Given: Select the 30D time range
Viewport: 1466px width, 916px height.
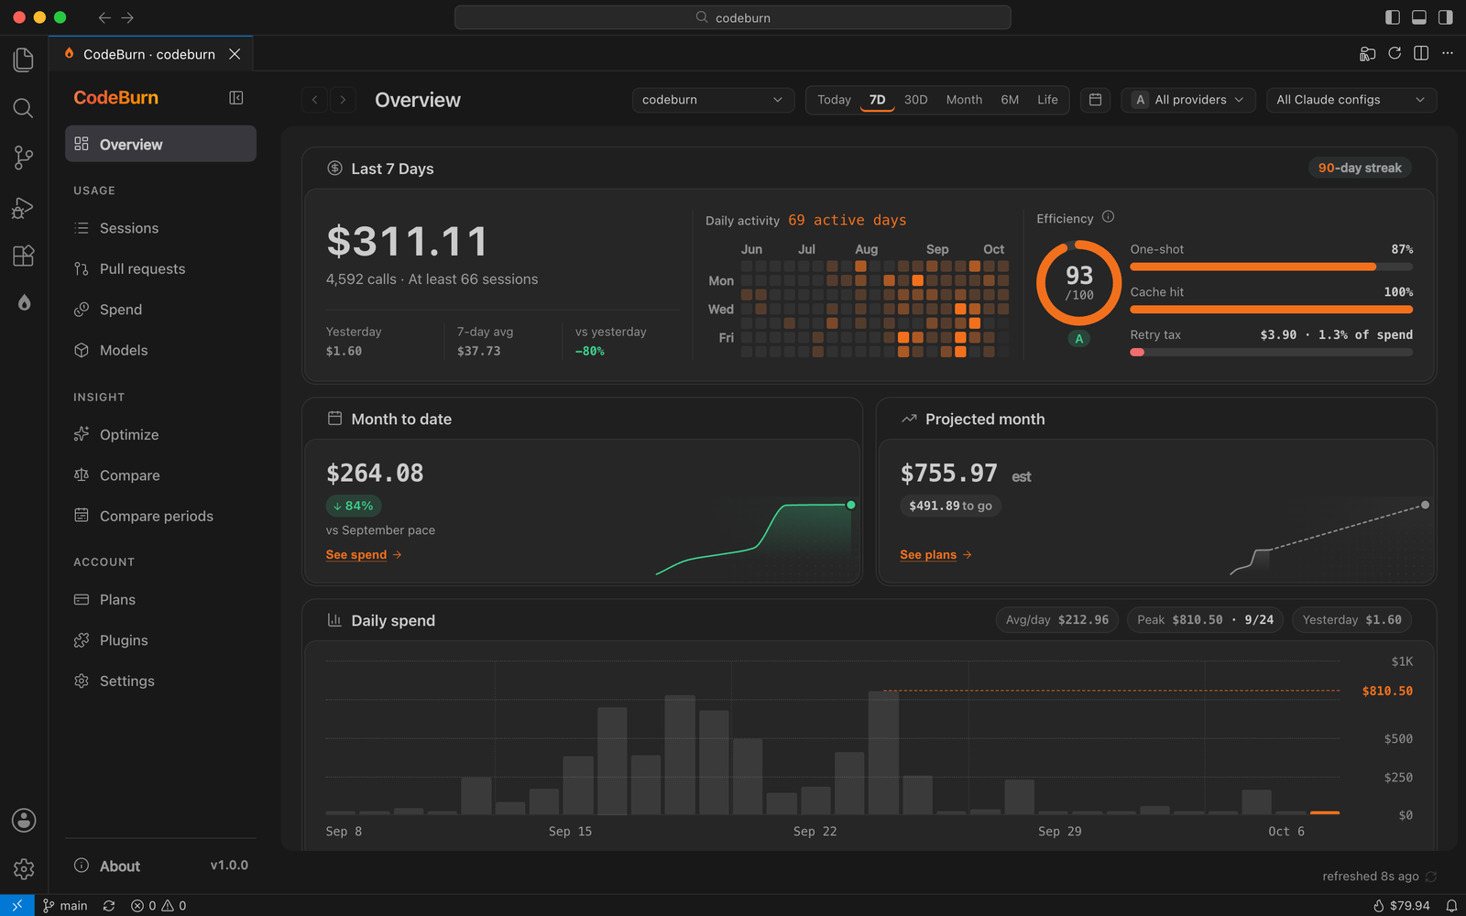Looking at the screenshot, I should (x=915, y=100).
